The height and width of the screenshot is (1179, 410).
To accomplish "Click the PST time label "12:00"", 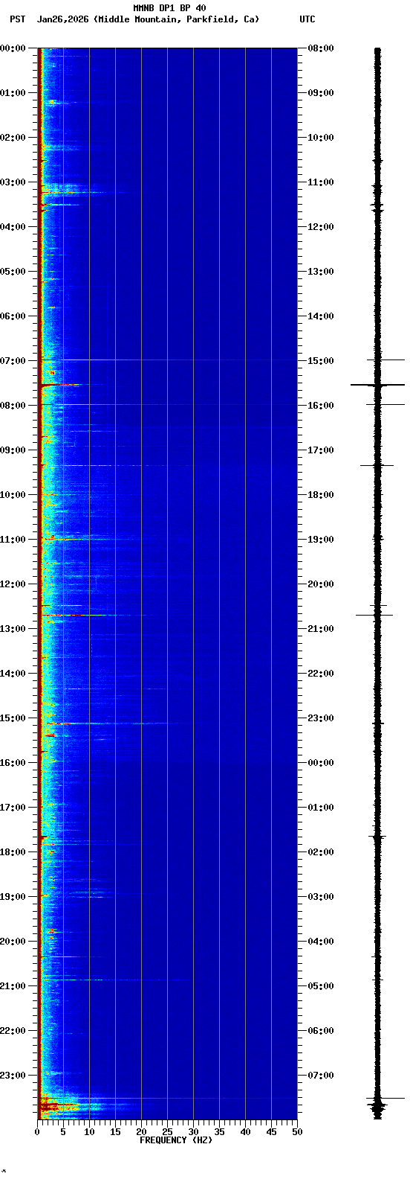I will [x=13, y=584].
